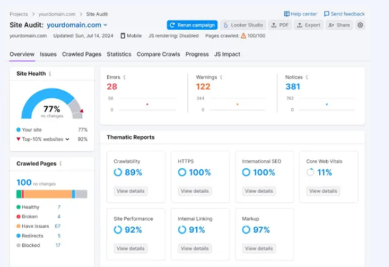The height and width of the screenshot is (267, 389).
Task: Click the Send feedback link
Action: pyautogui.click(x=344, y=14)
